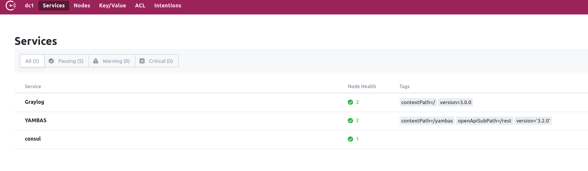The width and height of the screenshot is (588, 171).
Task: Click the openApiSubPath=/rest tag
Action: [484, 121]
